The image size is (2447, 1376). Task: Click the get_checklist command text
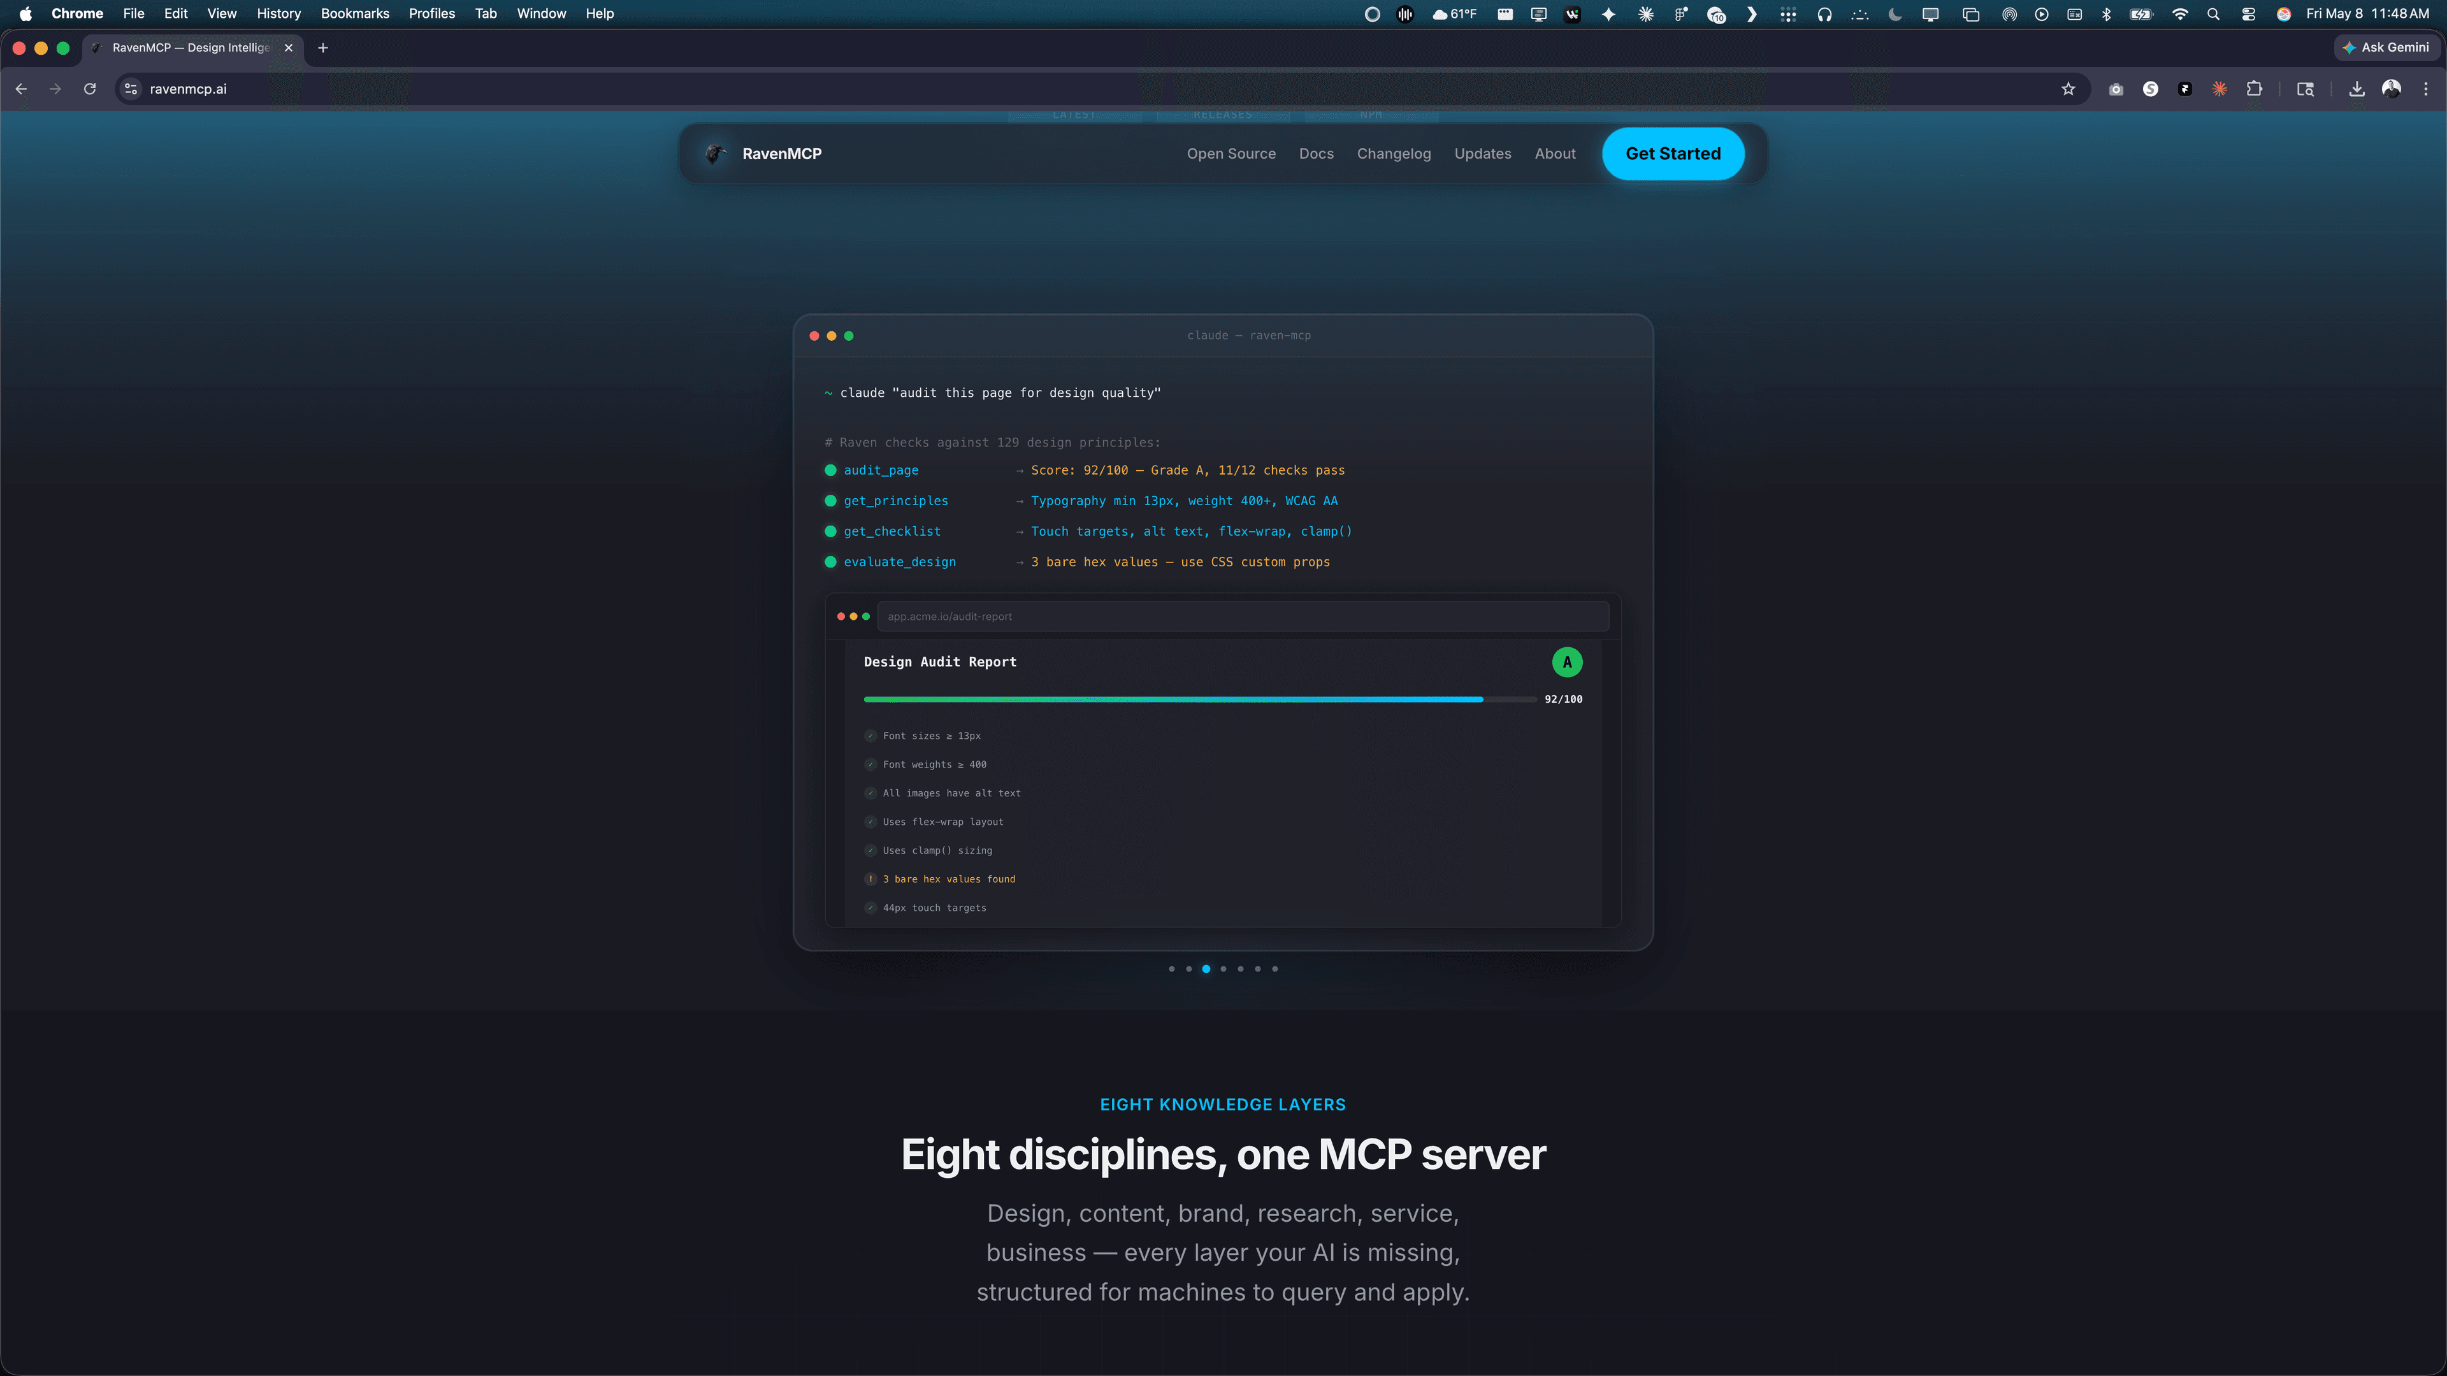coord(892,532)
